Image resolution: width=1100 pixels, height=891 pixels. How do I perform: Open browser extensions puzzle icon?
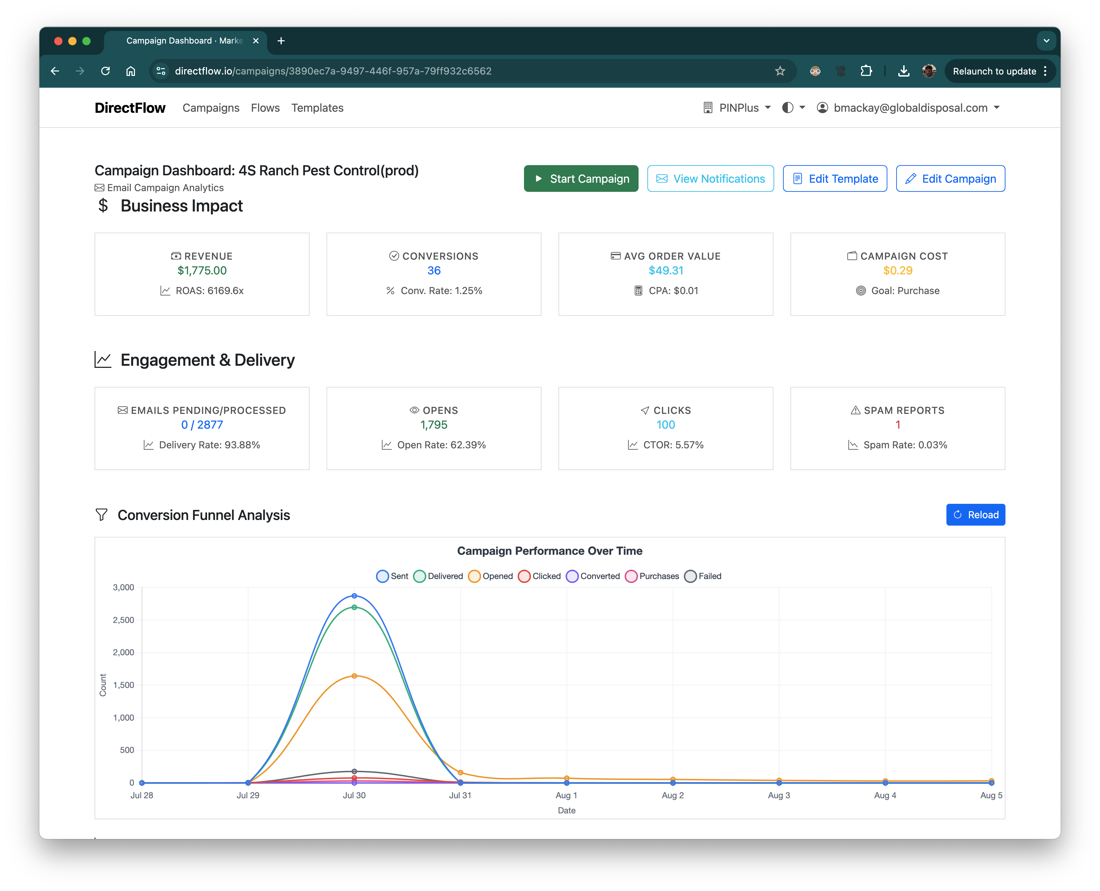pos(866,71)
